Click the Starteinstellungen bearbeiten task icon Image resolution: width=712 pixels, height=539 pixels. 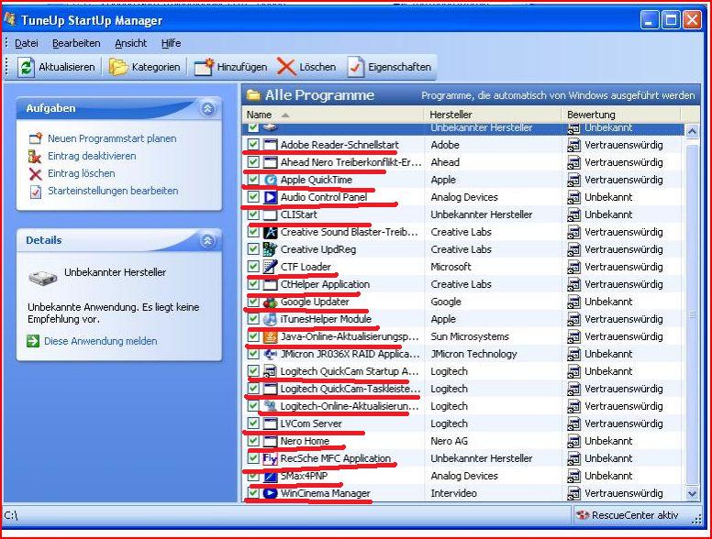point(36,191)
